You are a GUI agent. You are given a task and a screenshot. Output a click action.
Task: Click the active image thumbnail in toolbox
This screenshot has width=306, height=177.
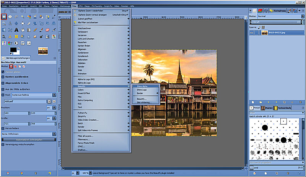tap(43, 51)
